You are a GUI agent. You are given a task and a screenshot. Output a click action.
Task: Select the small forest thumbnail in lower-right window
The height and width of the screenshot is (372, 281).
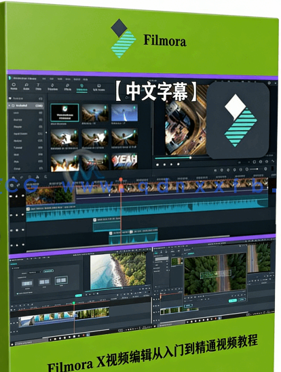(x=176, y=262)
